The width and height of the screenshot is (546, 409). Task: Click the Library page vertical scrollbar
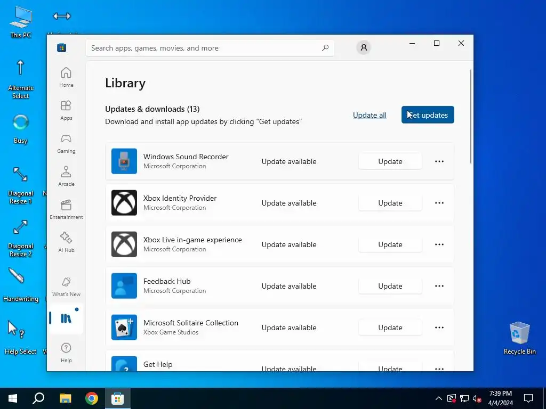[470, 117]
